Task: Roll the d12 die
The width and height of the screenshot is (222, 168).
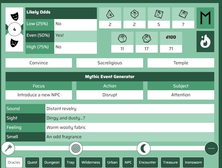Action: [x=122, y=38]
